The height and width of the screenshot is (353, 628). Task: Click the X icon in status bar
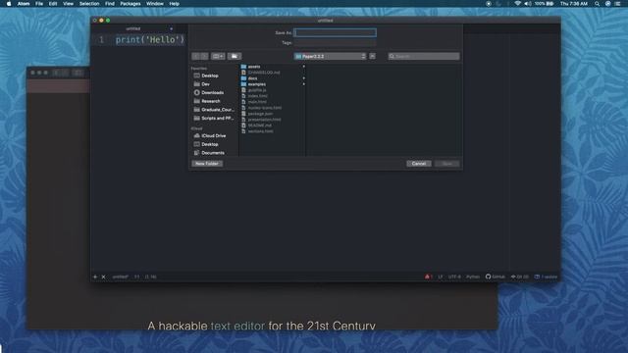click(103, 277)
